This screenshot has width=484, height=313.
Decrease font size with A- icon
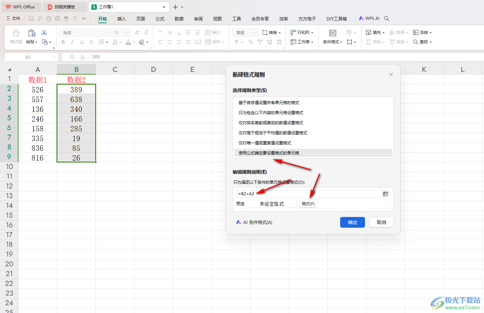[147, 33]
